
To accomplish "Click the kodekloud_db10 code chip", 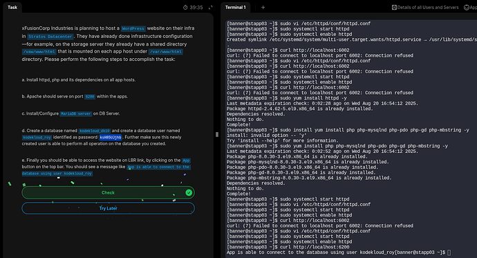I will (95, 131).
